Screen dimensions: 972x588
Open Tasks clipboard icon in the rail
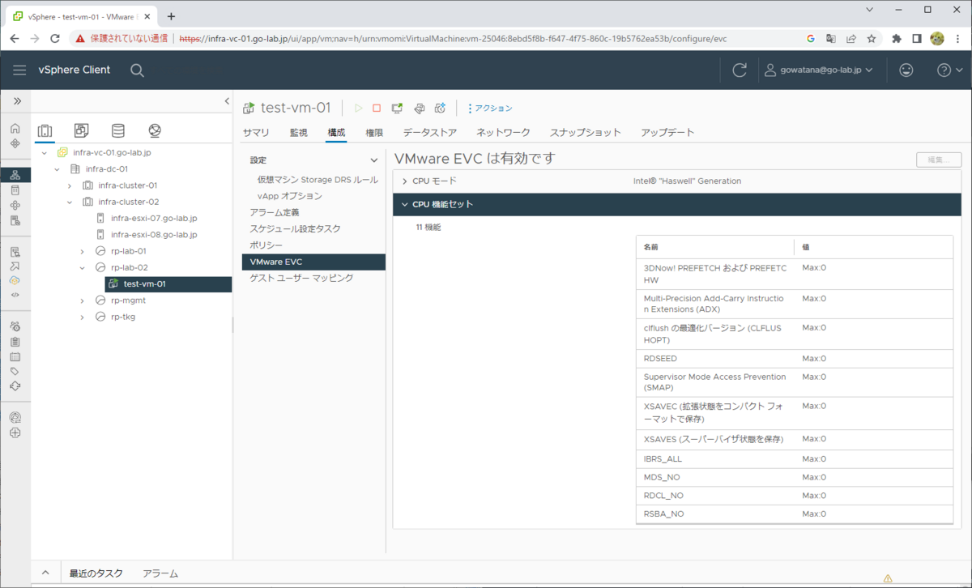[x=15, y=341]
